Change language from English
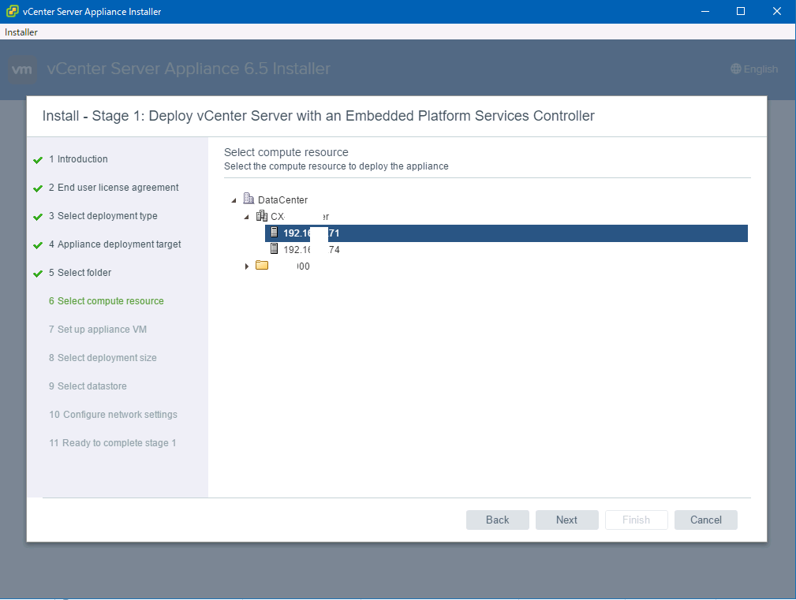Screen dimensions: 796x600 coord(754,69)
